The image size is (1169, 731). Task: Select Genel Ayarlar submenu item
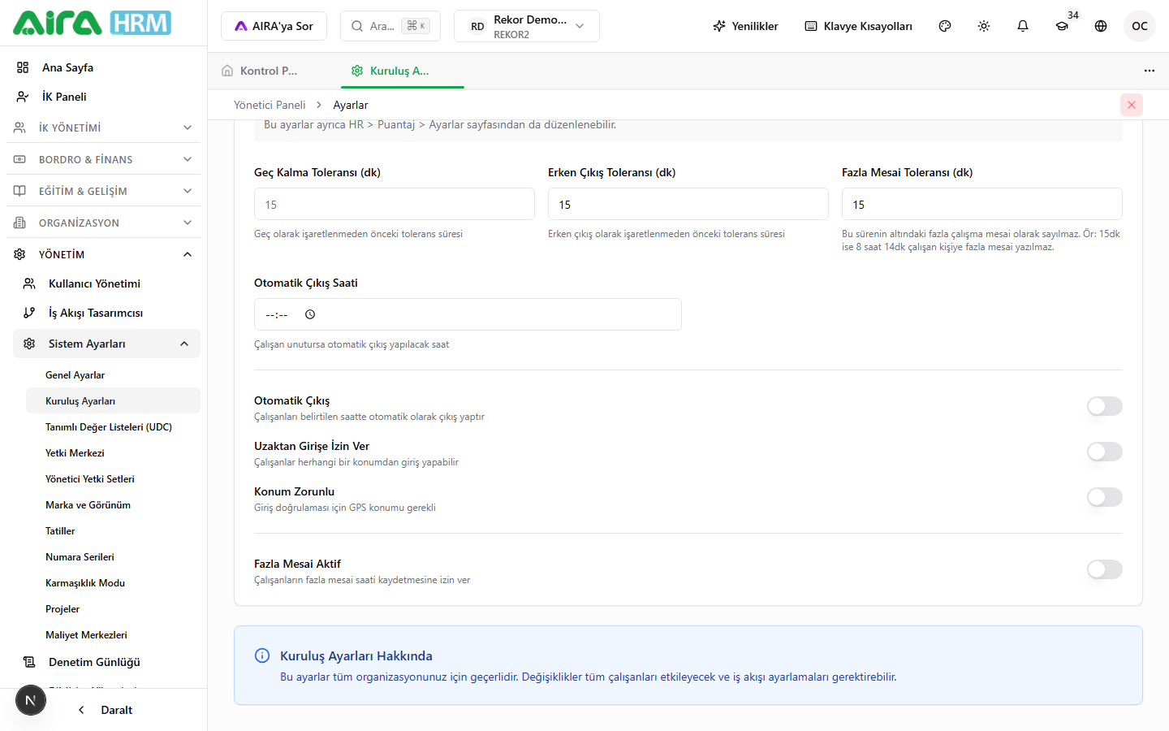click(113, 375)
